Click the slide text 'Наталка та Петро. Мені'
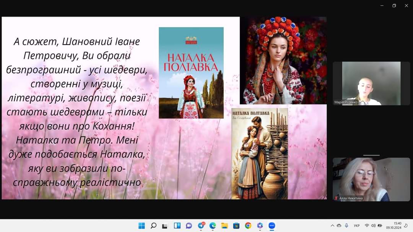This screenshot has height=232, width=413. click(77, 140)
